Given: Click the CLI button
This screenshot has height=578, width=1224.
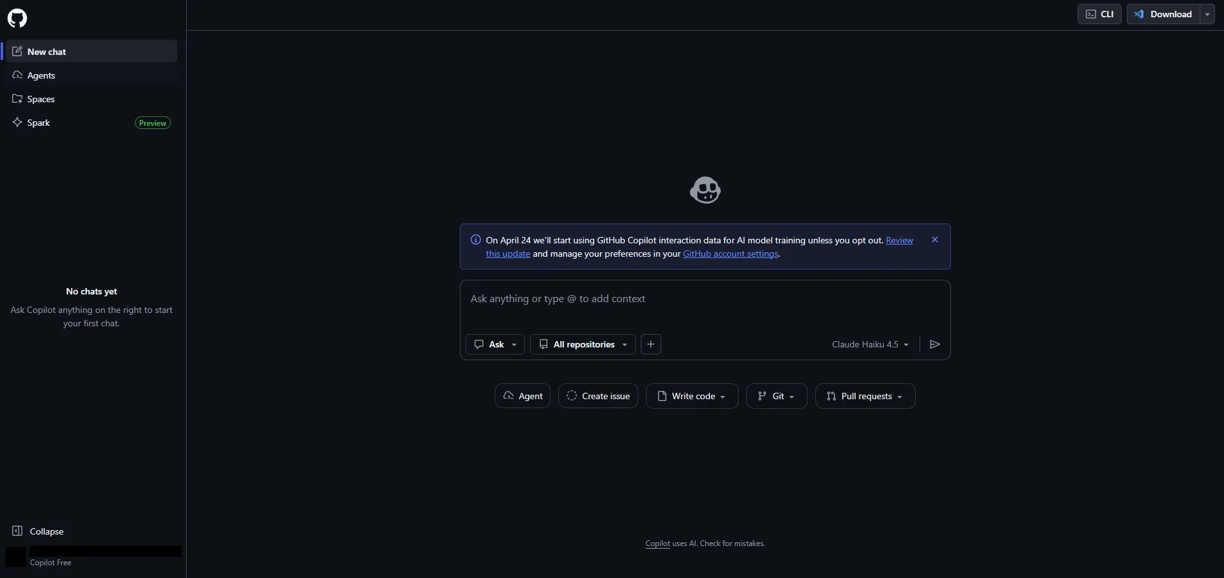Looking at the screenshot, I should [x=1099, y=14].
